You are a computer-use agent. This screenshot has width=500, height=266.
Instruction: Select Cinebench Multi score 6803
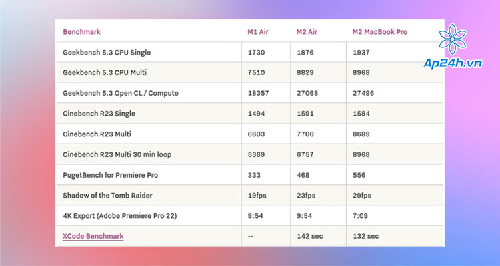click(x=257, y=134)
